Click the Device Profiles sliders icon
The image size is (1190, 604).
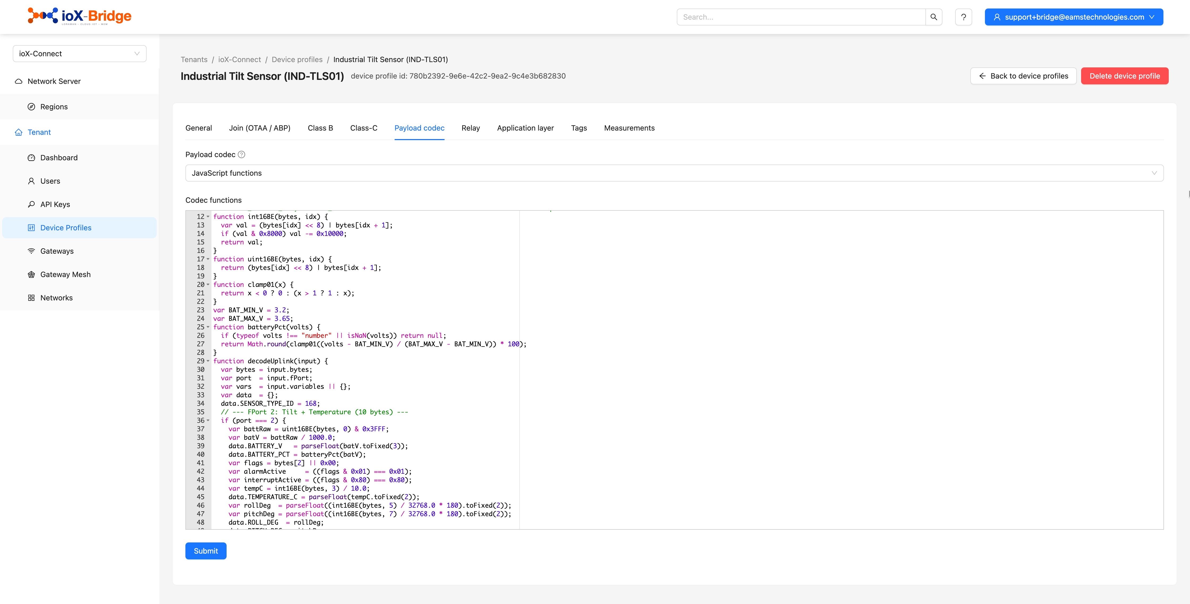click(x=31, y=228)
